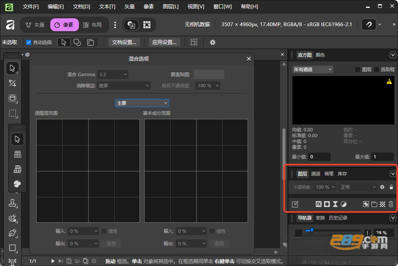Select the object selection brush tool

click(12, 98)
